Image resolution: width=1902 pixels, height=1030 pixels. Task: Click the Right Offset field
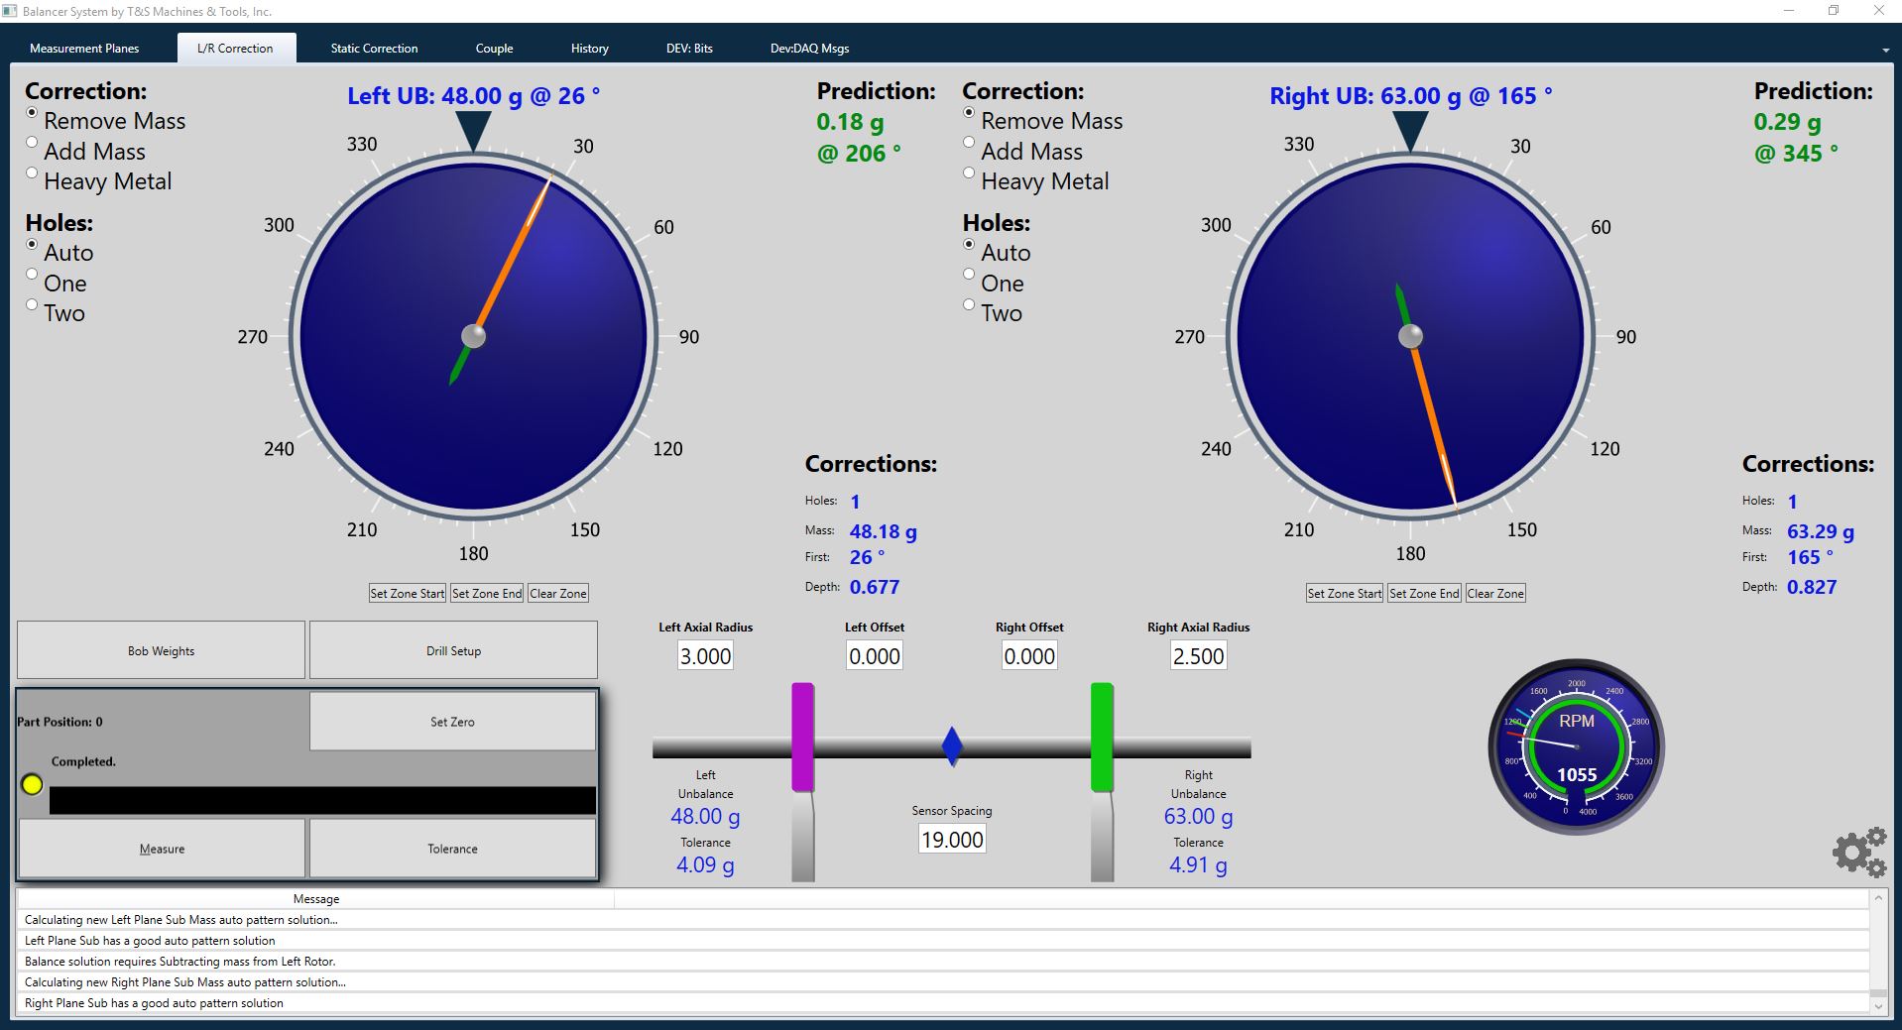pos(1029,655)
